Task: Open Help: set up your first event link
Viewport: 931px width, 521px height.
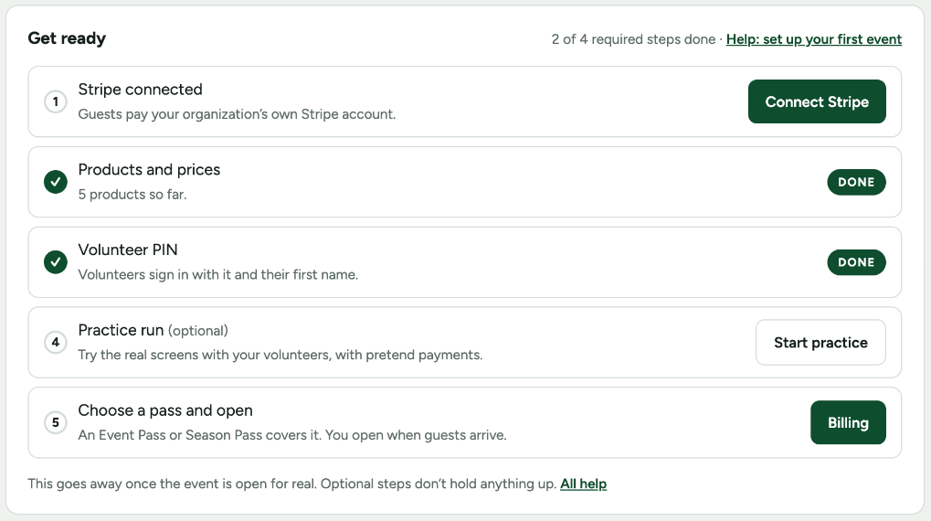Action: click(813, 39)
